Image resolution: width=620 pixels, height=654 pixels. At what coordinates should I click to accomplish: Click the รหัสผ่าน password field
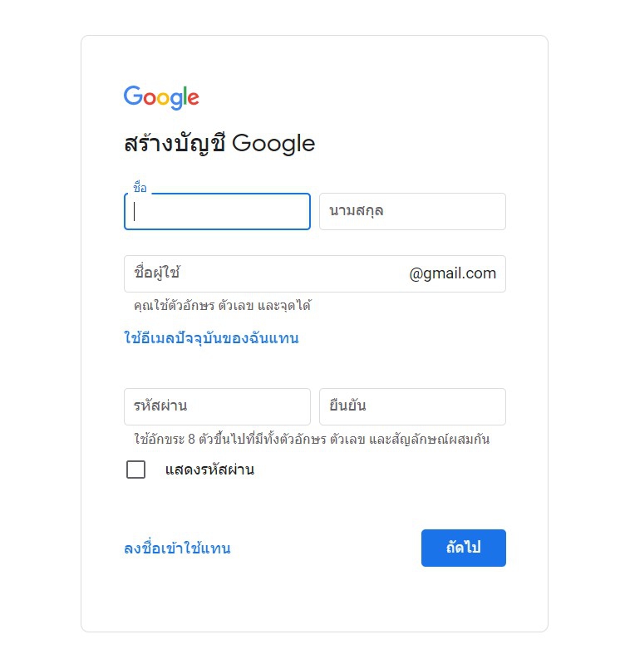[x=217, y=406]
